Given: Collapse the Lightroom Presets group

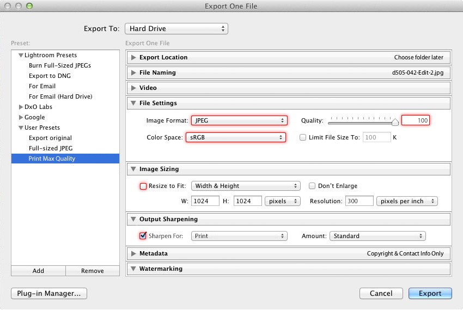Looking at the screenshot, I should tap(21, 55).
